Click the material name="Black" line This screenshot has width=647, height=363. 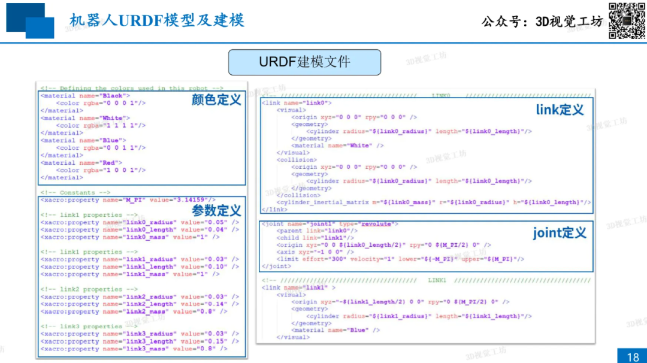(x=83, y=96)
